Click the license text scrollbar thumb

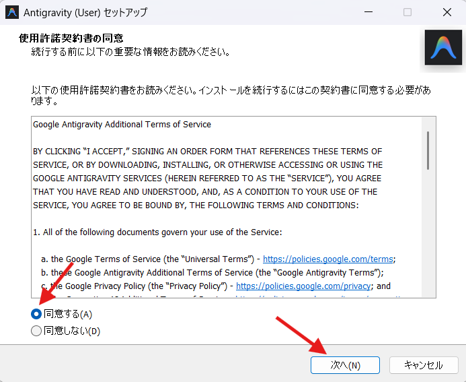point(428,150)
